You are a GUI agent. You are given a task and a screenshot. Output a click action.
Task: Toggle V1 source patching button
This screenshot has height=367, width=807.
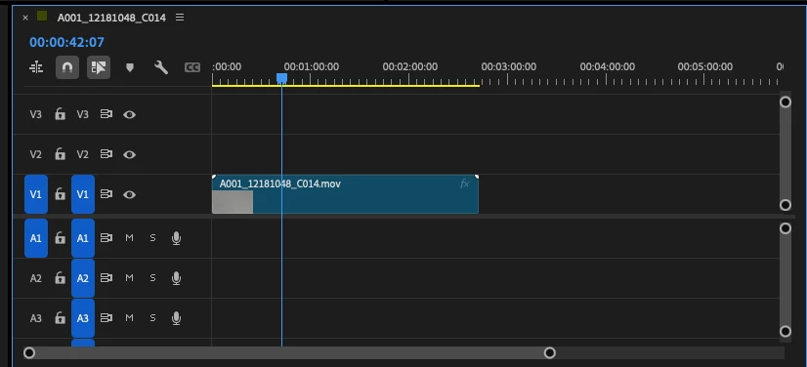coord(36,194)
